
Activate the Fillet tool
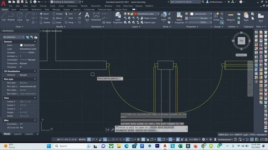pos(69,18)
